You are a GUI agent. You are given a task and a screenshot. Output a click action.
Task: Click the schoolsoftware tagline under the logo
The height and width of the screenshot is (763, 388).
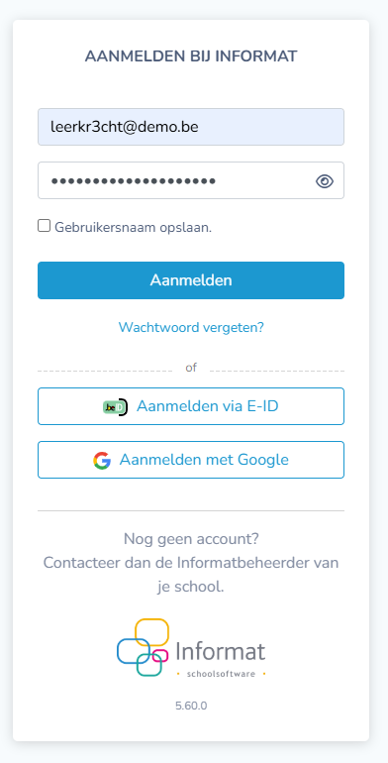pyautogui.click(x=221, y=674)
